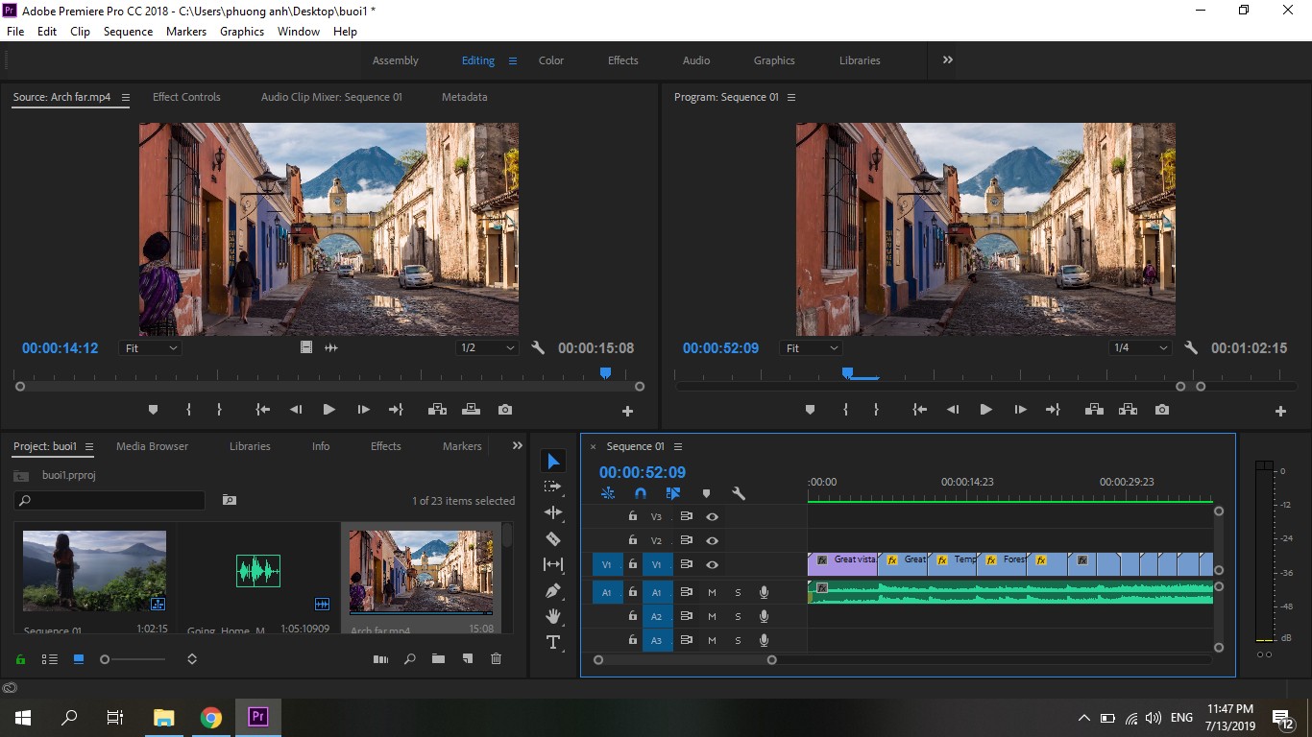This screenshot has height=737, width=1312.
Task: Click the Project panel thumbnail zoom slider
Action: (105, 659)
